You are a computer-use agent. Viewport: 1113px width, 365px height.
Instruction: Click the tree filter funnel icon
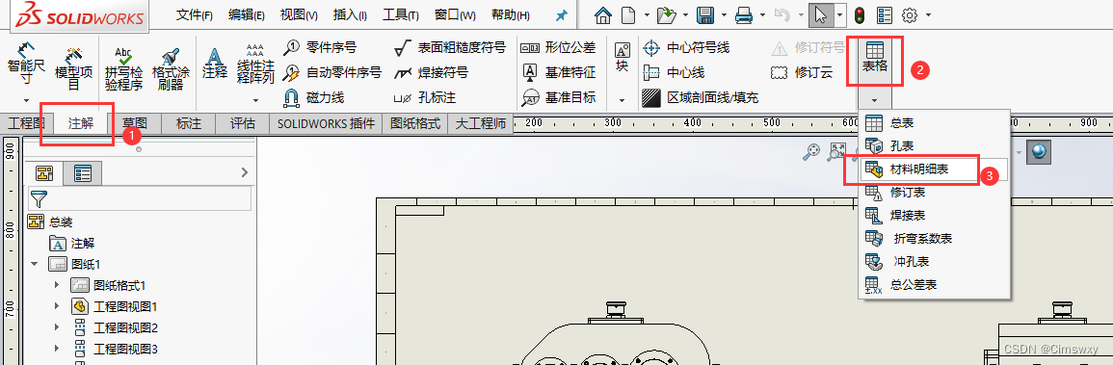click(40, 199)
